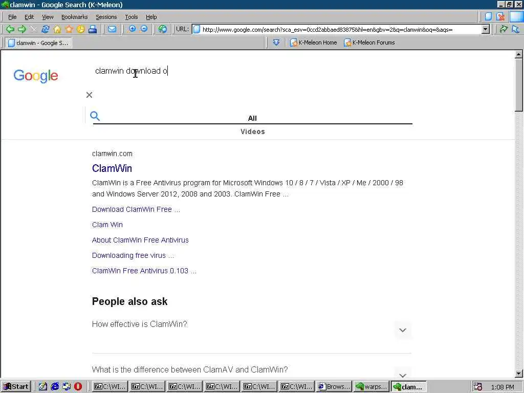Switch to the 'warps...' taskbar window
Image resolution: width=524 pixels, height=393 pixels.
371,387
